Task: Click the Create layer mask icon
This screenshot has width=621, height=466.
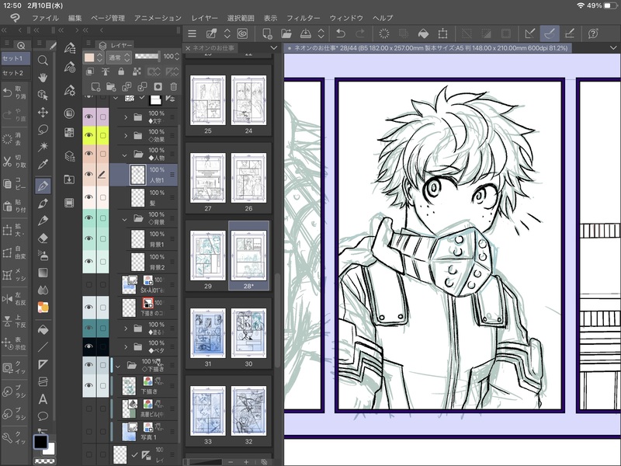Action: tap(158, 87)
